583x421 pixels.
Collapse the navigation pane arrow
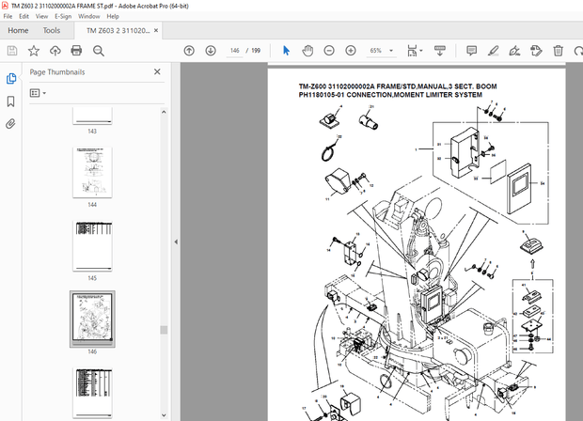click(x=176, y=242)
